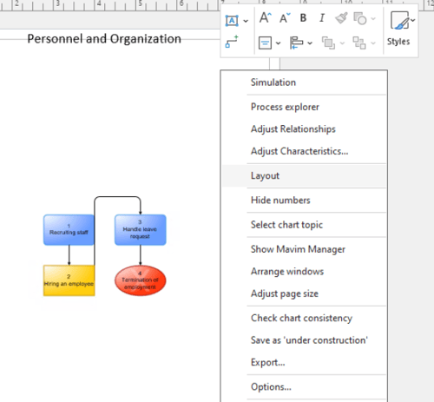Click the Format Painter icon
The image size is (434, 402).
click(341, 18)
